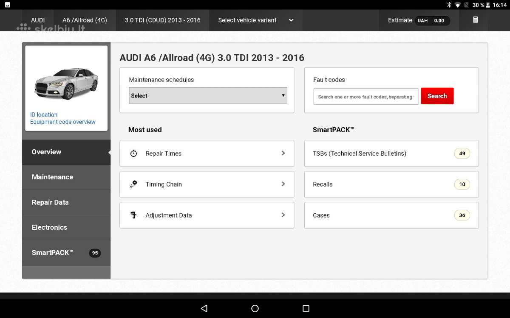Viewport: 510px width, 318px height.
Task: Open the Recalls row
Action: [x=391, y=184]
